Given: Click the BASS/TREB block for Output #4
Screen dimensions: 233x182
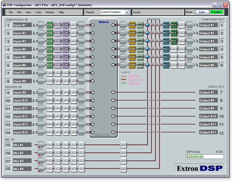Looking at the screenshot, I should (140, 49).
